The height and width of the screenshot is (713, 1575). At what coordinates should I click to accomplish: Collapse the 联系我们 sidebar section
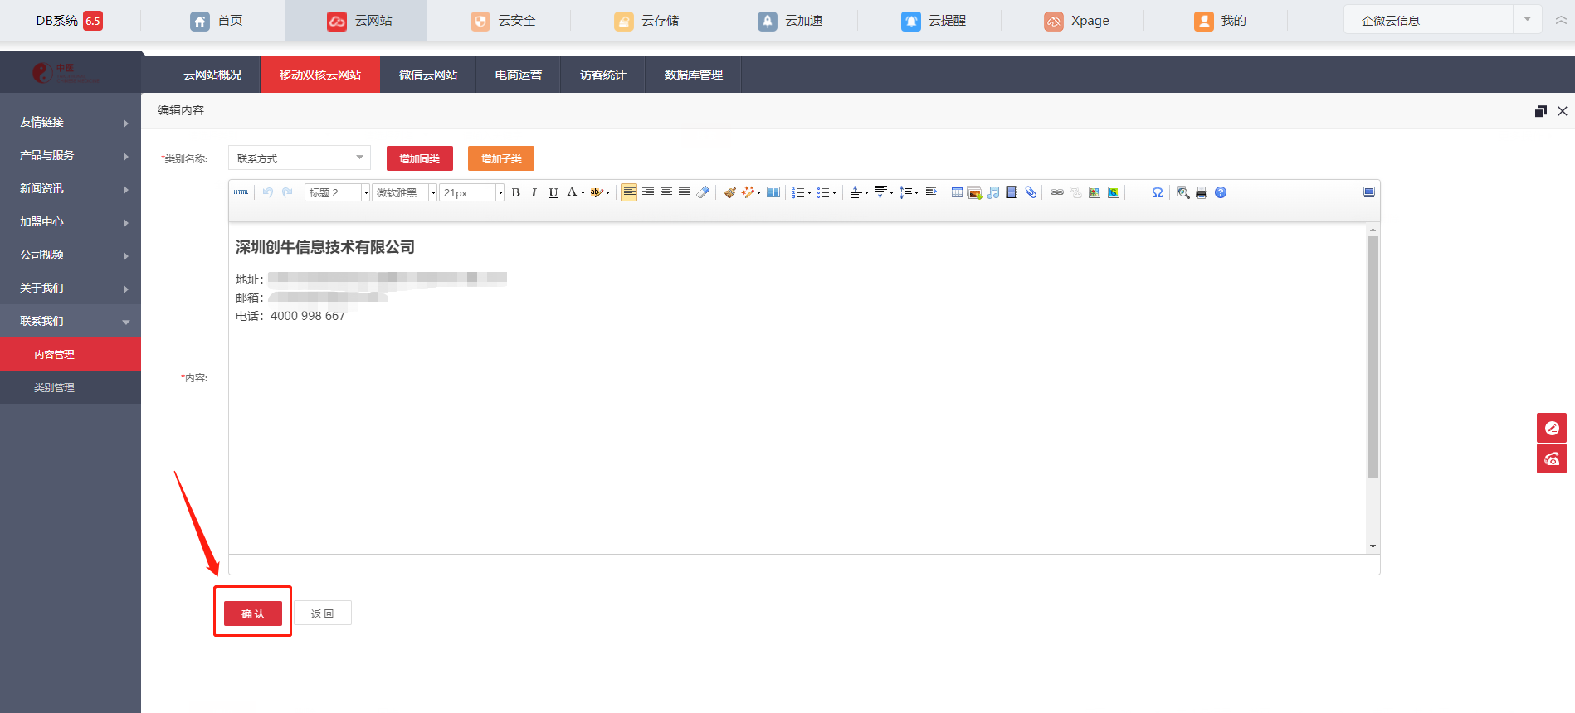[x=71, y=321]
